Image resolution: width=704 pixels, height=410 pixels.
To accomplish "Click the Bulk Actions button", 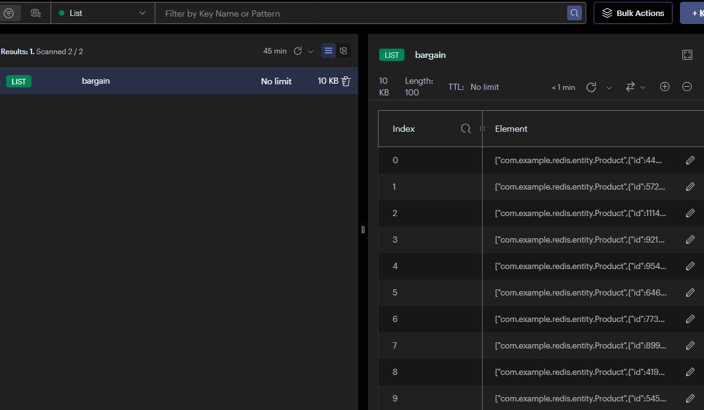I will (633, 13).
